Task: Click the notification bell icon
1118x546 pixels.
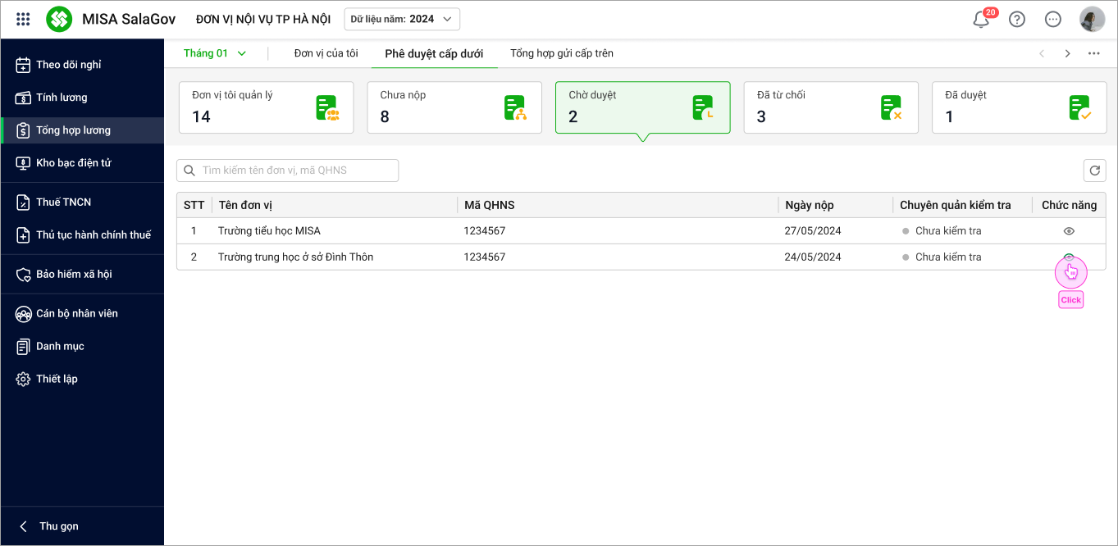Action: [x=981, y=20]
